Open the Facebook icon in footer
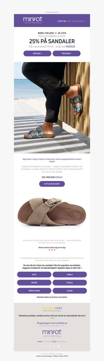The image size is (104, 361). click(45, 347)
